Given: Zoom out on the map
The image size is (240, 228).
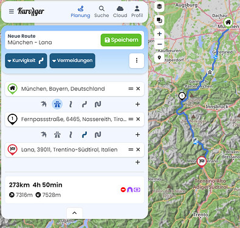Looking at the screenshot, I should [x=159, y=44].
